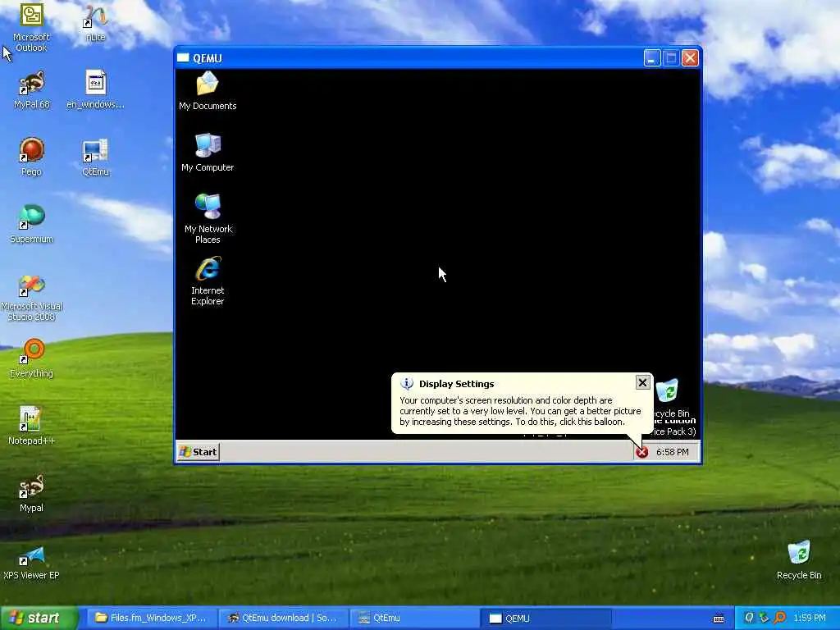Select the Supermium desktop icon

coord(31,225)
